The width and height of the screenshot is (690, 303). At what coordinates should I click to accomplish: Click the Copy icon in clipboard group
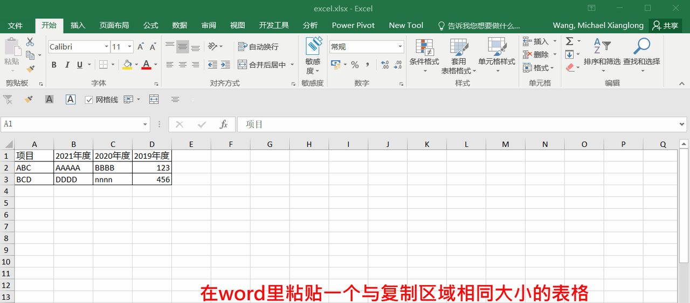pos(30,55)
